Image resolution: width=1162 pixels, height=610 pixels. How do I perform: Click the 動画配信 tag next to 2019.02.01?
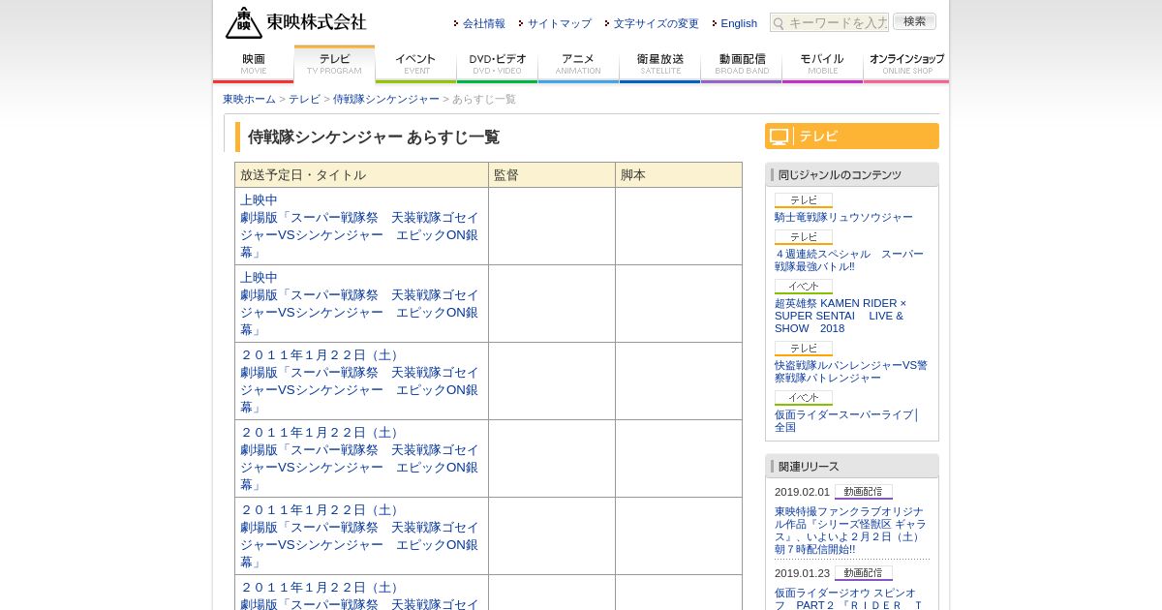(x=864, y=492)
